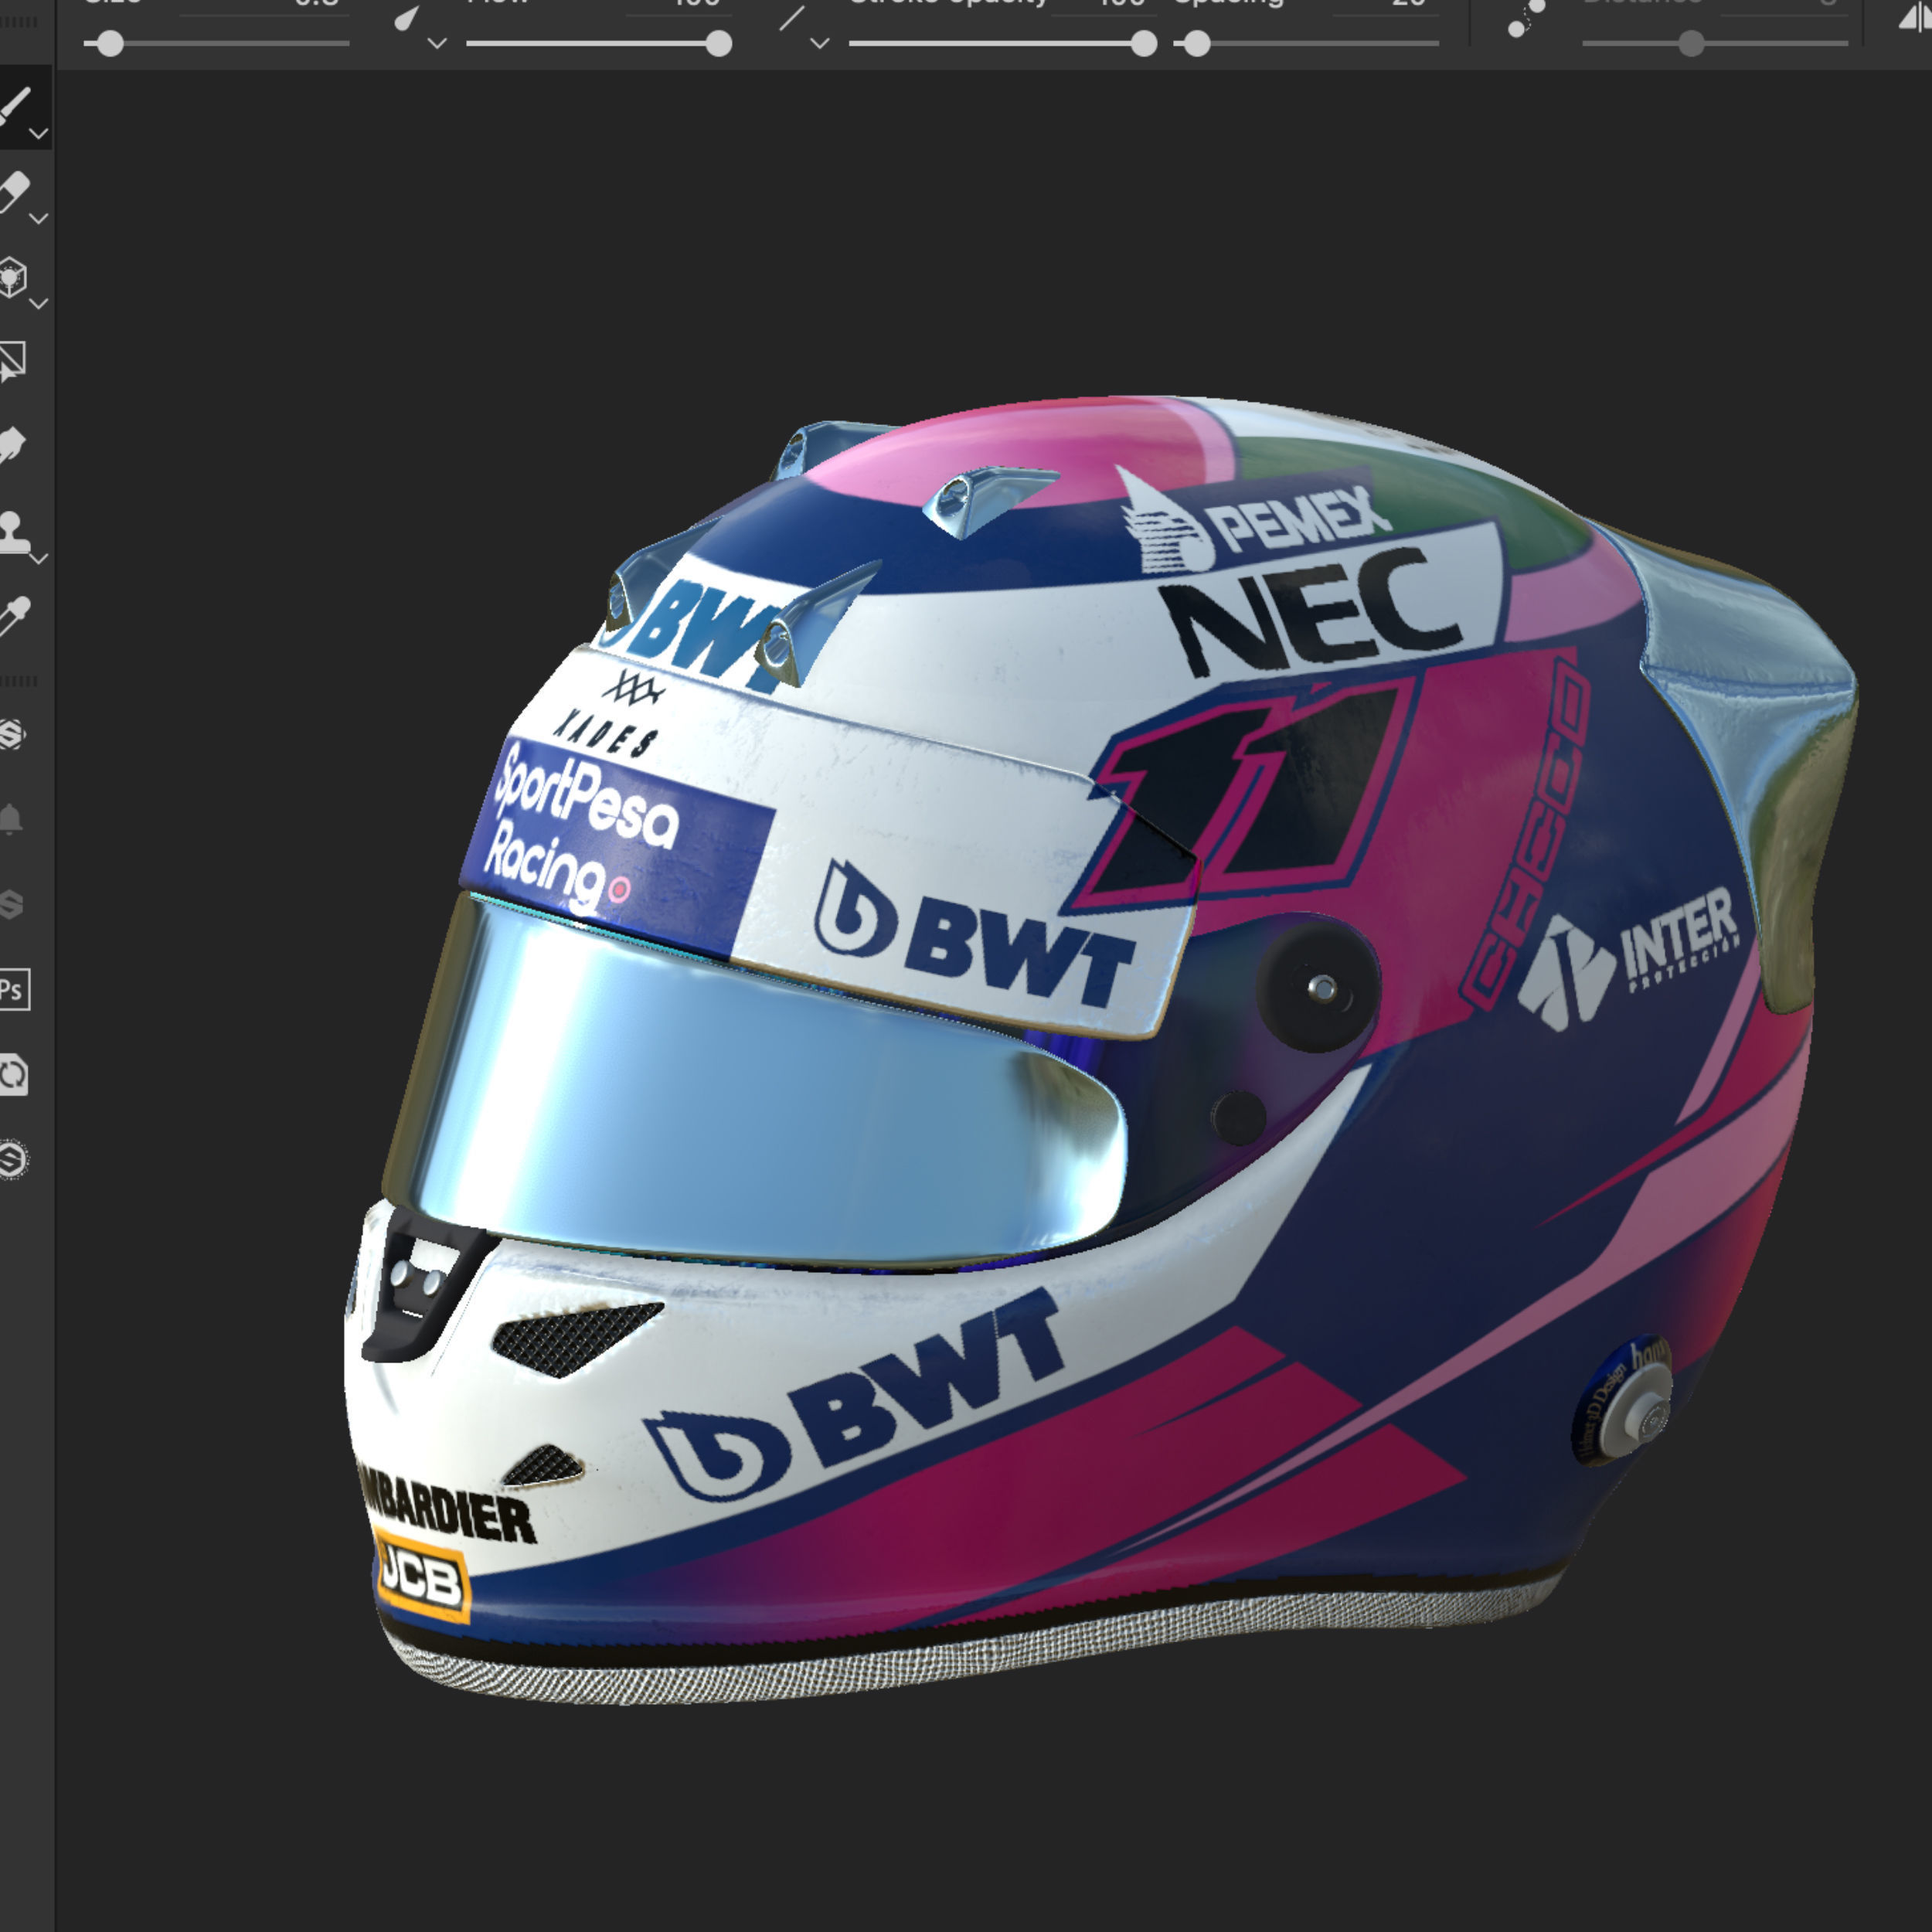Click the Substance Source icon in the toolbar

point(12,735)
